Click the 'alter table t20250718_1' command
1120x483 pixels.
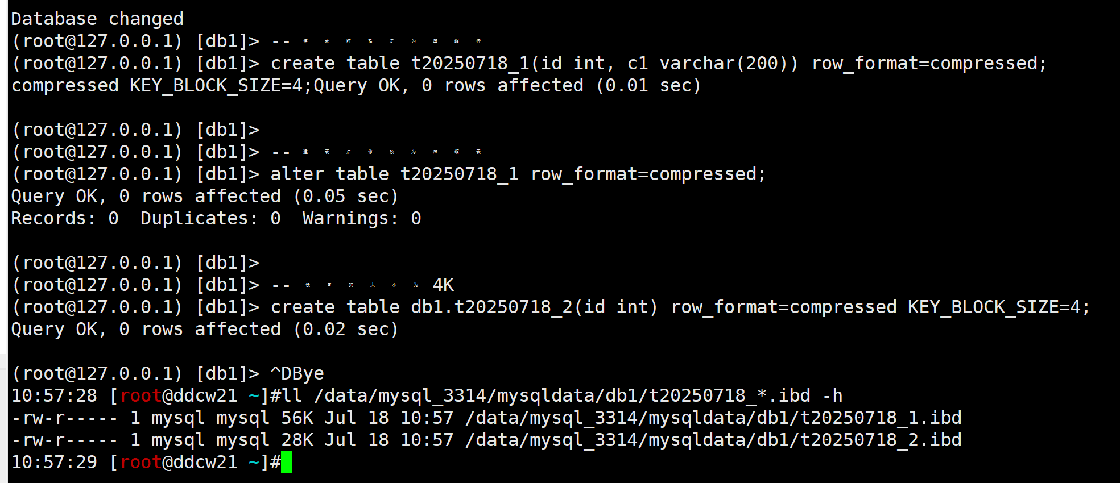pyautogui.click(x=394, y=174)
